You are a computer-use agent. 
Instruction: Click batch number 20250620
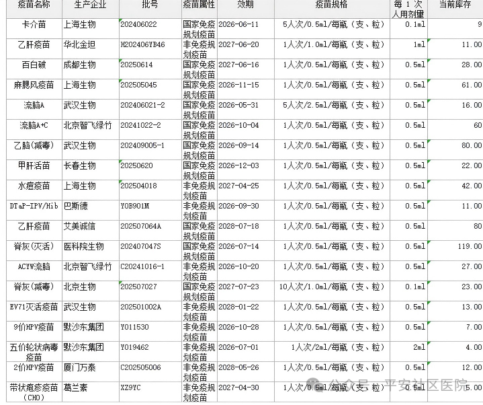[x=136, y=166]
